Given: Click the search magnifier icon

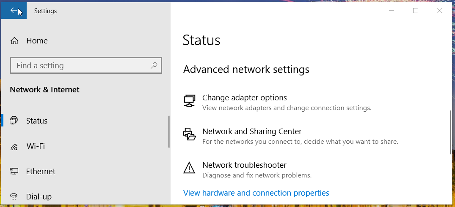Looking at the screenshot, I should pos(154,65).
